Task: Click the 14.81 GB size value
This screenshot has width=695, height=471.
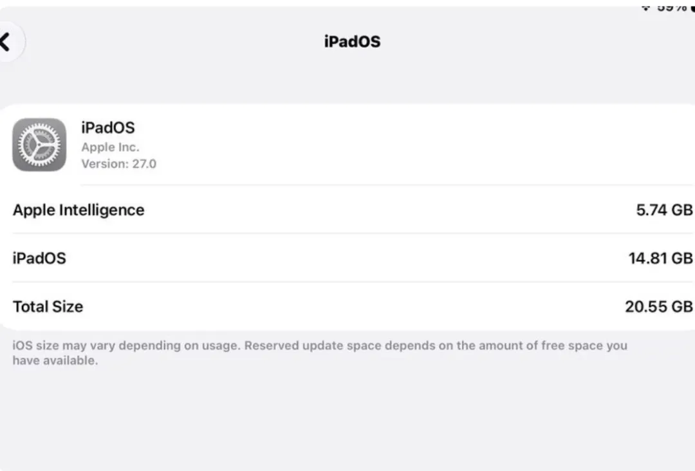Action: pos(660,258)
